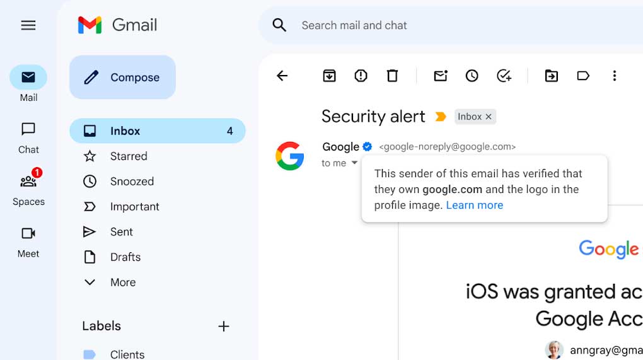Click the Archive icon in toolbar

pos(329,76)
